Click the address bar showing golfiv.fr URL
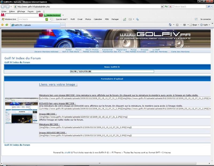This screenshot has width=214, height=166. [x=87, y=6]
